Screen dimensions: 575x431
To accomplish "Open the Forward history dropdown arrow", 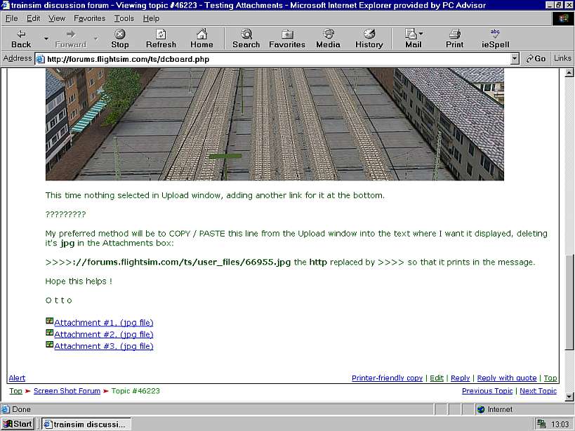I will 95,39.
